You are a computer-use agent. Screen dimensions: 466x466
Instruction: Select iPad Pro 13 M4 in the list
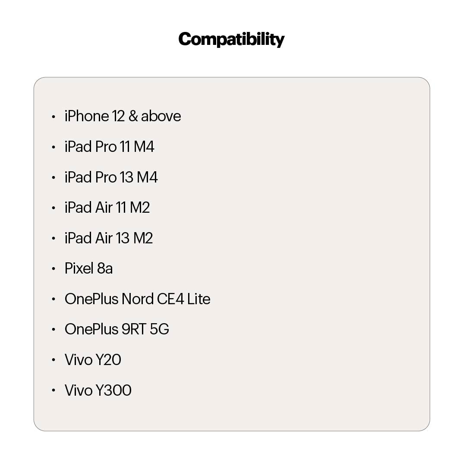tap(111, 177)
